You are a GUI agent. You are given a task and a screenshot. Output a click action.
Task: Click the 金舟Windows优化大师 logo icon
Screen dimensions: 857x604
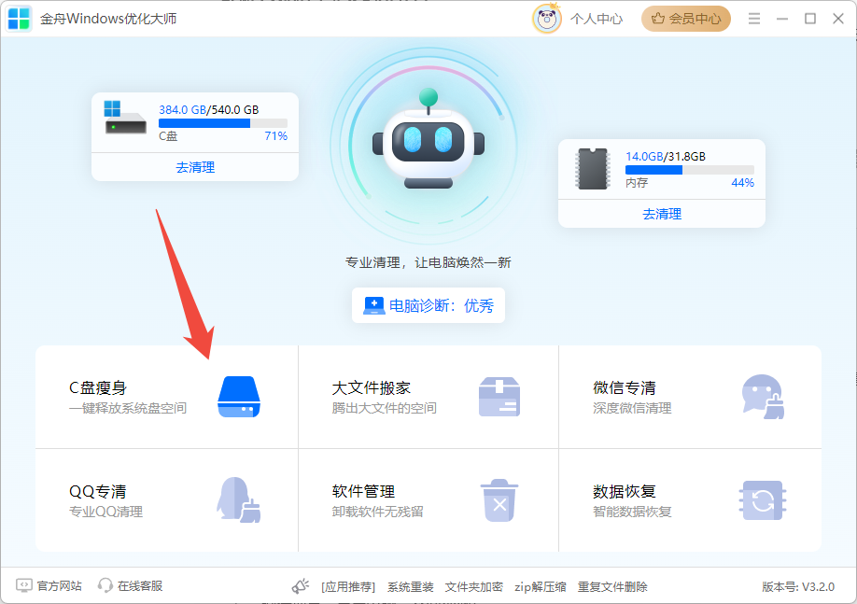[x=19, y=19]
